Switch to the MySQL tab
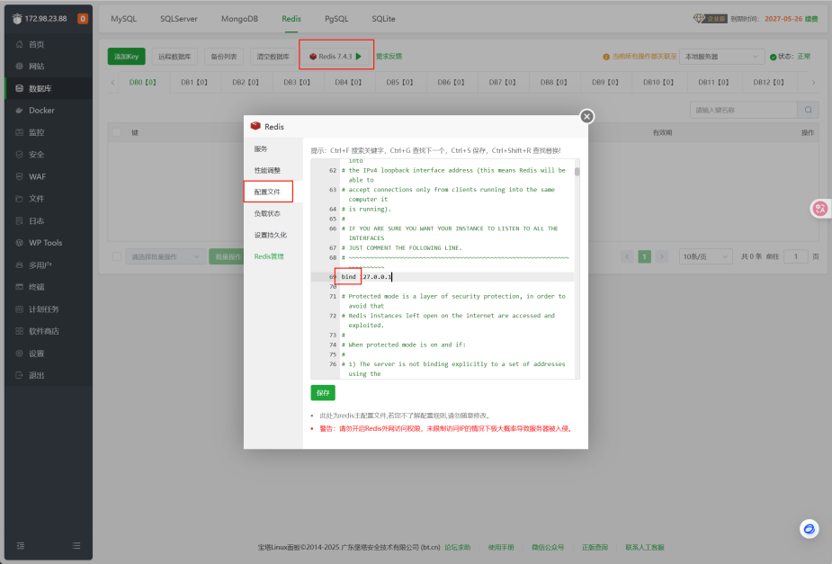 click(123, 19)
